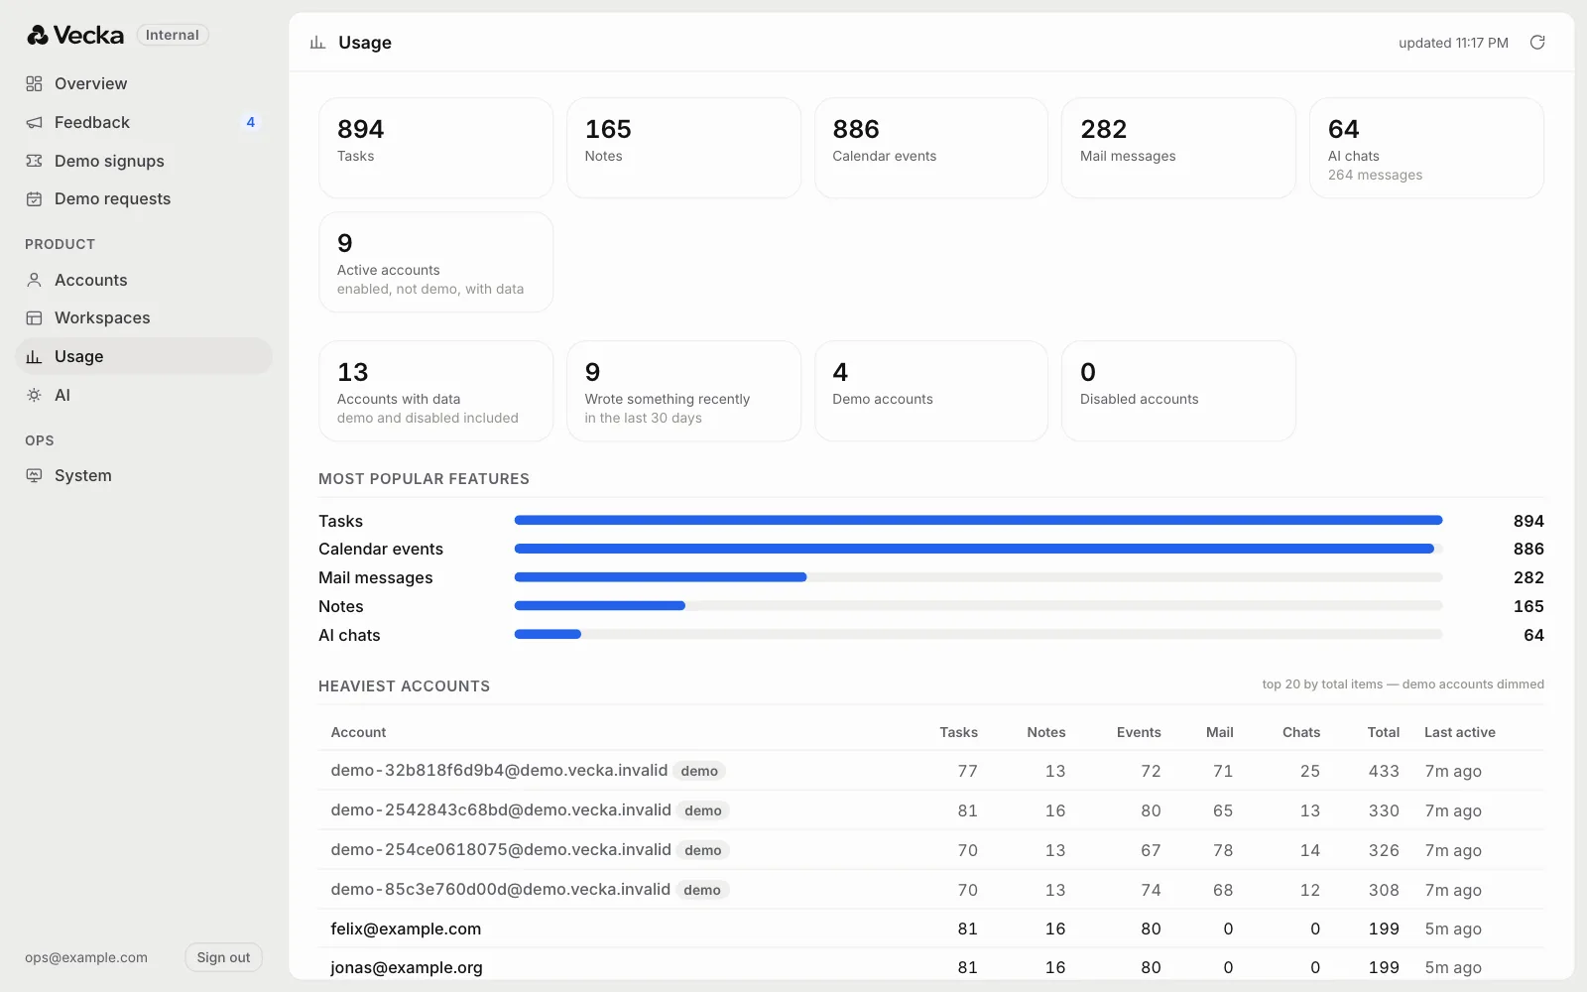This screenshot has width=1587, height=992.
Task: Click the Last active column header
Action: point(1460,732)
